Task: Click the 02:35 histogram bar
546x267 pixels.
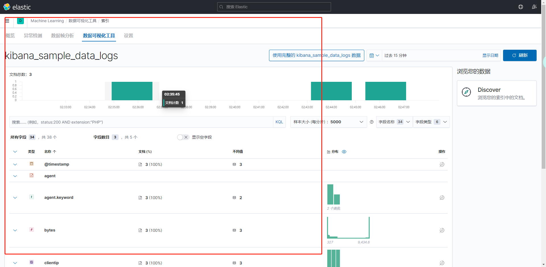Action: [132, 91]
